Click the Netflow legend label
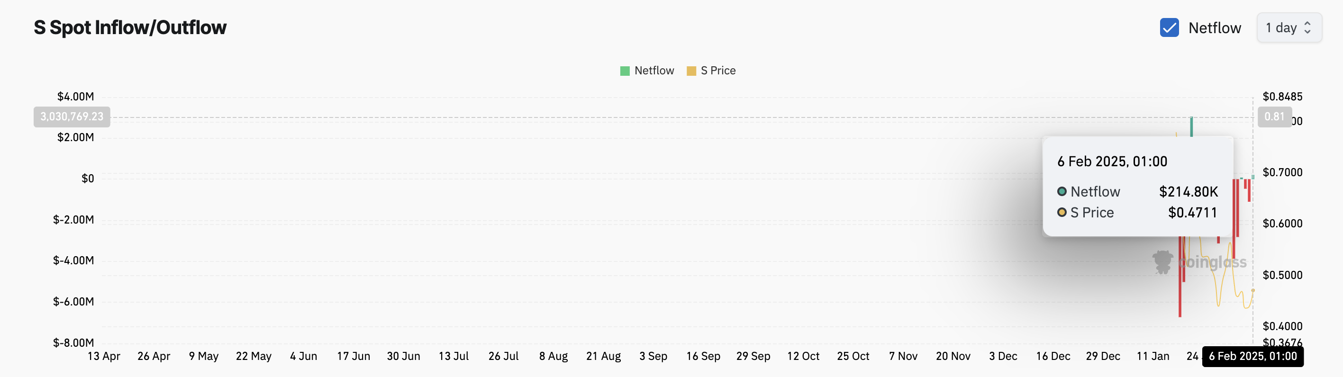The width and height of the screenshot is (1343, 377). (654, 71)
